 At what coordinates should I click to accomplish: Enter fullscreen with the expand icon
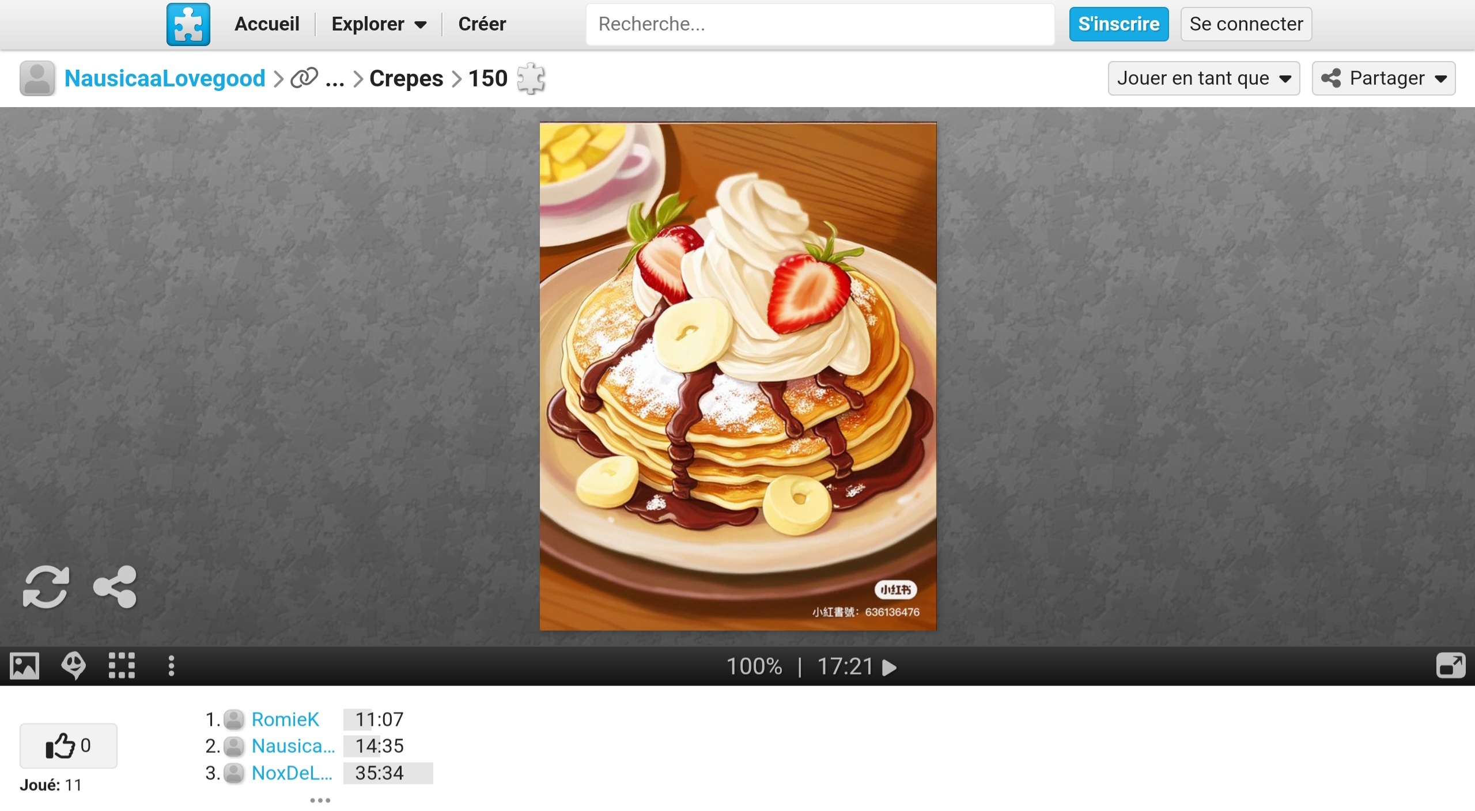point(1451,666)
